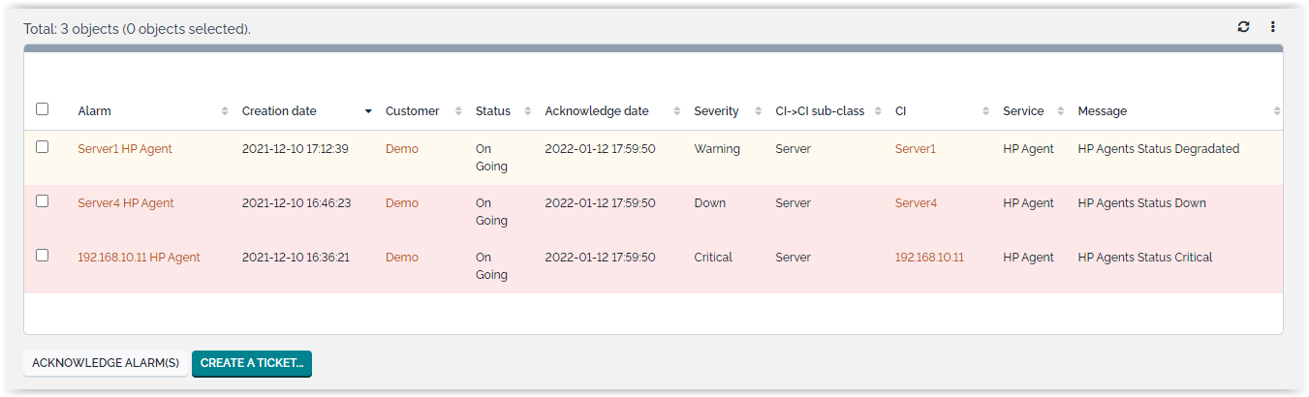
Task: Tick the Server1 HP Agent row checkbox
Action: 42,147
